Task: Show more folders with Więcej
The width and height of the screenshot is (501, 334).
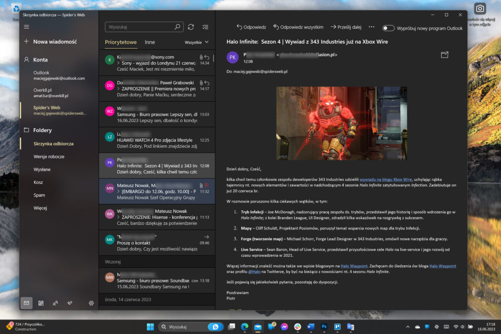Action: click(x=40, y=208)
